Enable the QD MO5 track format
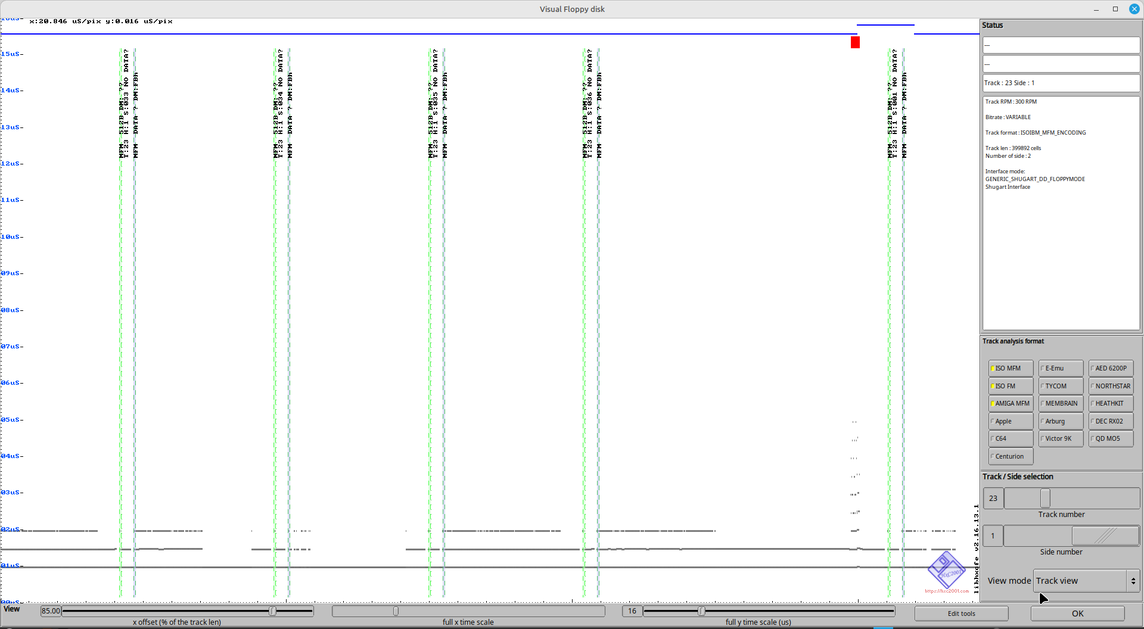Screen dimensions: 1144x629 (x=1111, y=438)
